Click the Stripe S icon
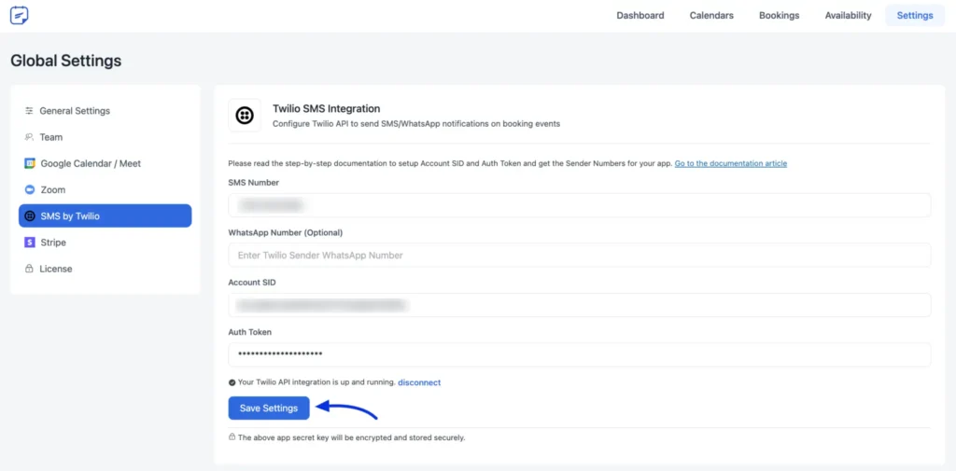This screenshot has width=956, height=471. 29,242
